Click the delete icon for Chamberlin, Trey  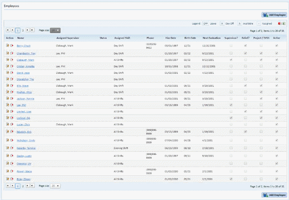pos(11,53)
